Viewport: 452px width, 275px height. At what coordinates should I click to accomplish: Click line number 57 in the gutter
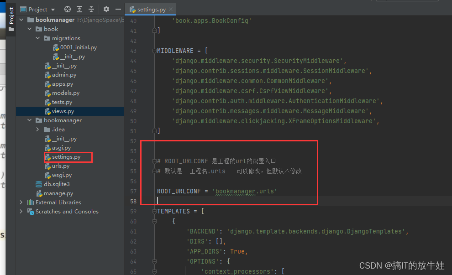[133, 191]
